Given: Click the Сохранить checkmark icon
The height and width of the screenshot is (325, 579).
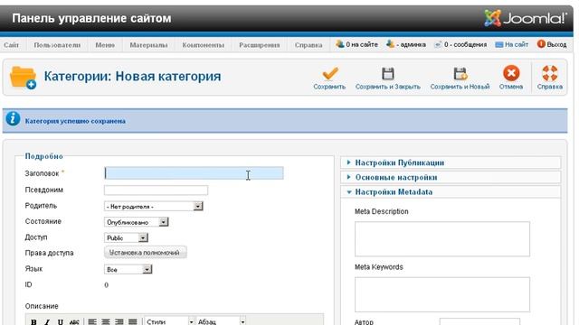Looking at the screenshot, I should 329,73.
